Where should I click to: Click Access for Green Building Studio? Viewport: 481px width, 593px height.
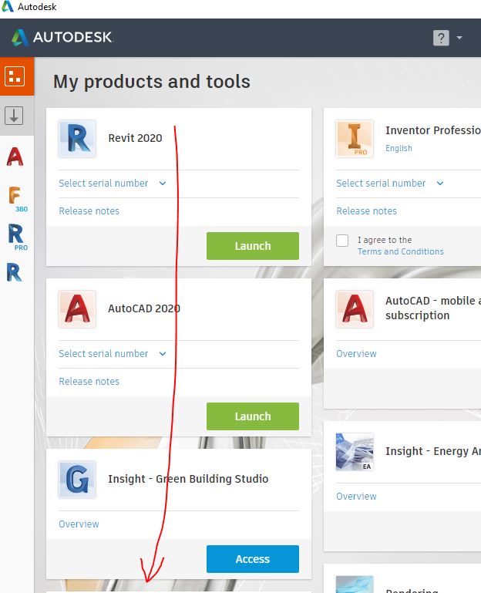253,559
